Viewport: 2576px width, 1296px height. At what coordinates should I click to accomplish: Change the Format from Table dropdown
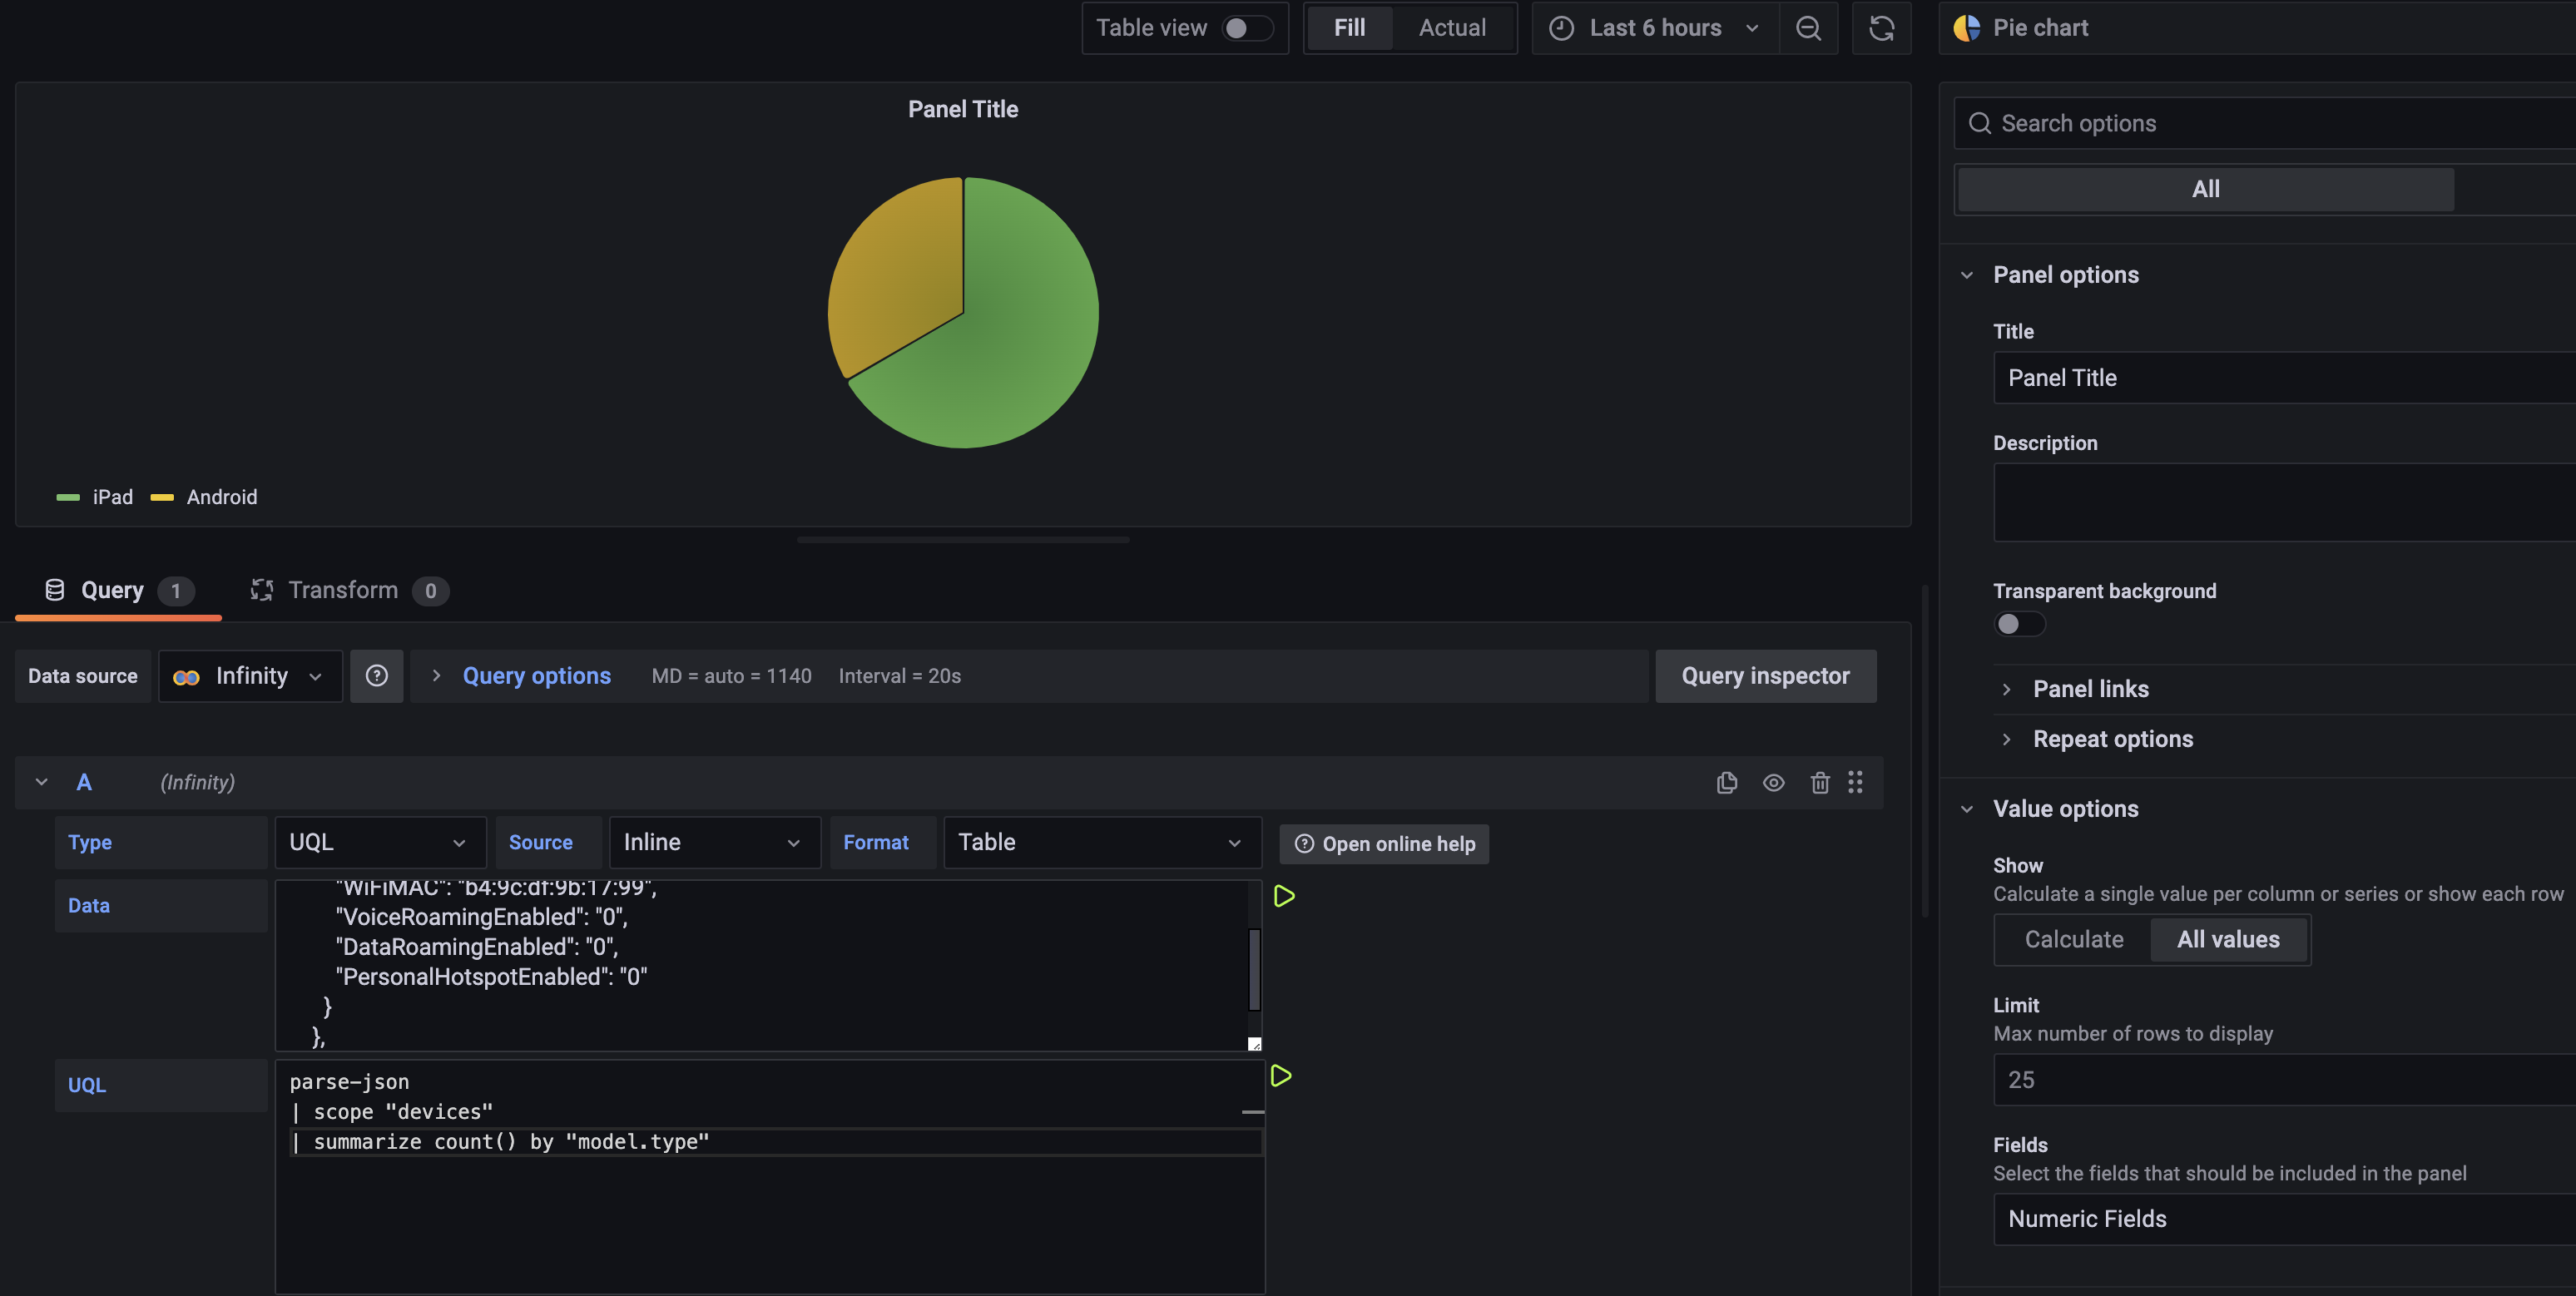1100,842
